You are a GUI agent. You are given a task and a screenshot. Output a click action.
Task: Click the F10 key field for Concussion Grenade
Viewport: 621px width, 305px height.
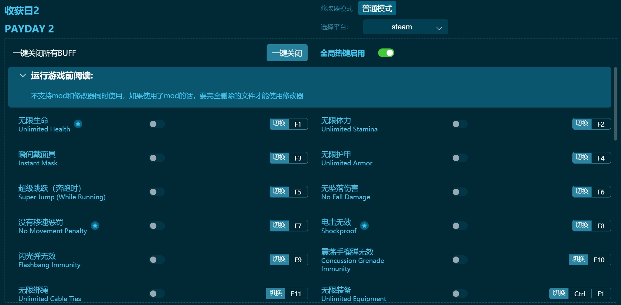599,260
